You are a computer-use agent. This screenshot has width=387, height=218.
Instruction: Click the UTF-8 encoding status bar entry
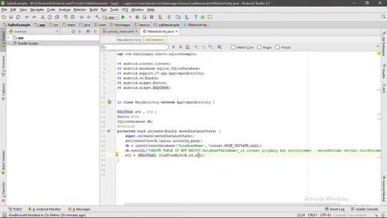click(325, 215)
